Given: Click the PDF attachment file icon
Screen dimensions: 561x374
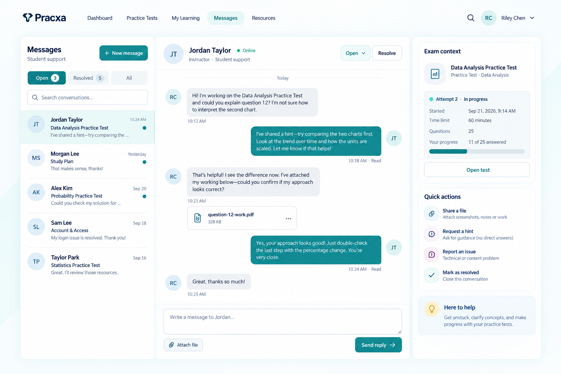Looking at the screenshot, I should (x=198, y=218).
